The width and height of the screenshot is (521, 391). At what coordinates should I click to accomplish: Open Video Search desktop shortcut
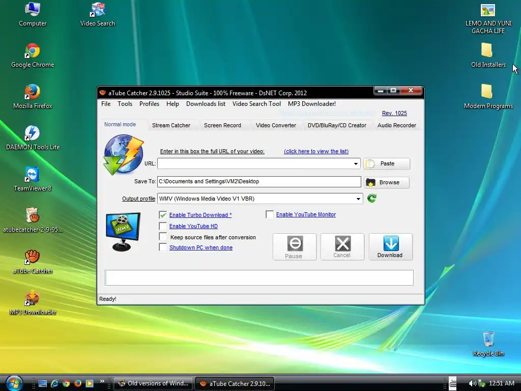click(97, 14)
